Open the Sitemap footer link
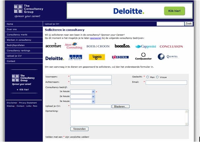Viewport: 200px width, 142px height. [11, 106]
